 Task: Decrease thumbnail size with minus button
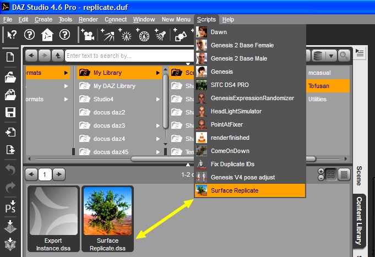click(321, 178)
